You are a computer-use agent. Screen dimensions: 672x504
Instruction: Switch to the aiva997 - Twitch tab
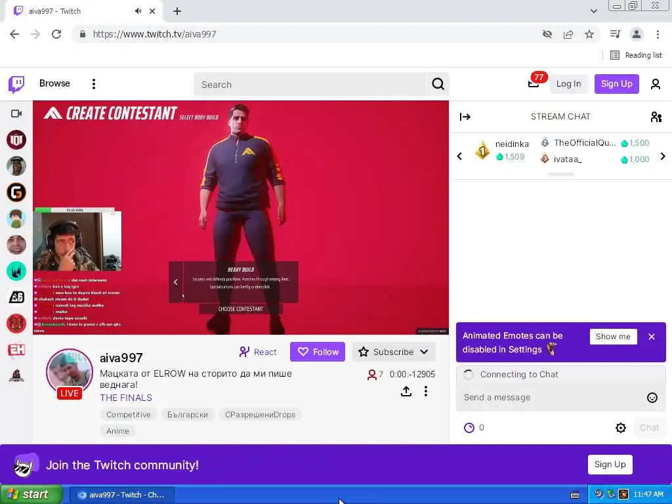click(83, 11)
